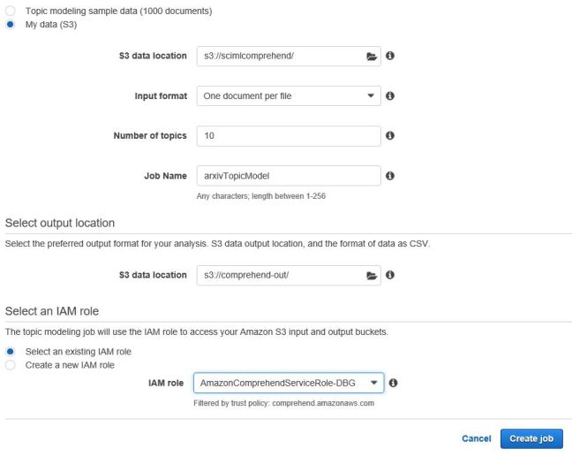Click the Number of topics field
572x457 pixels.
pos(288,136)
